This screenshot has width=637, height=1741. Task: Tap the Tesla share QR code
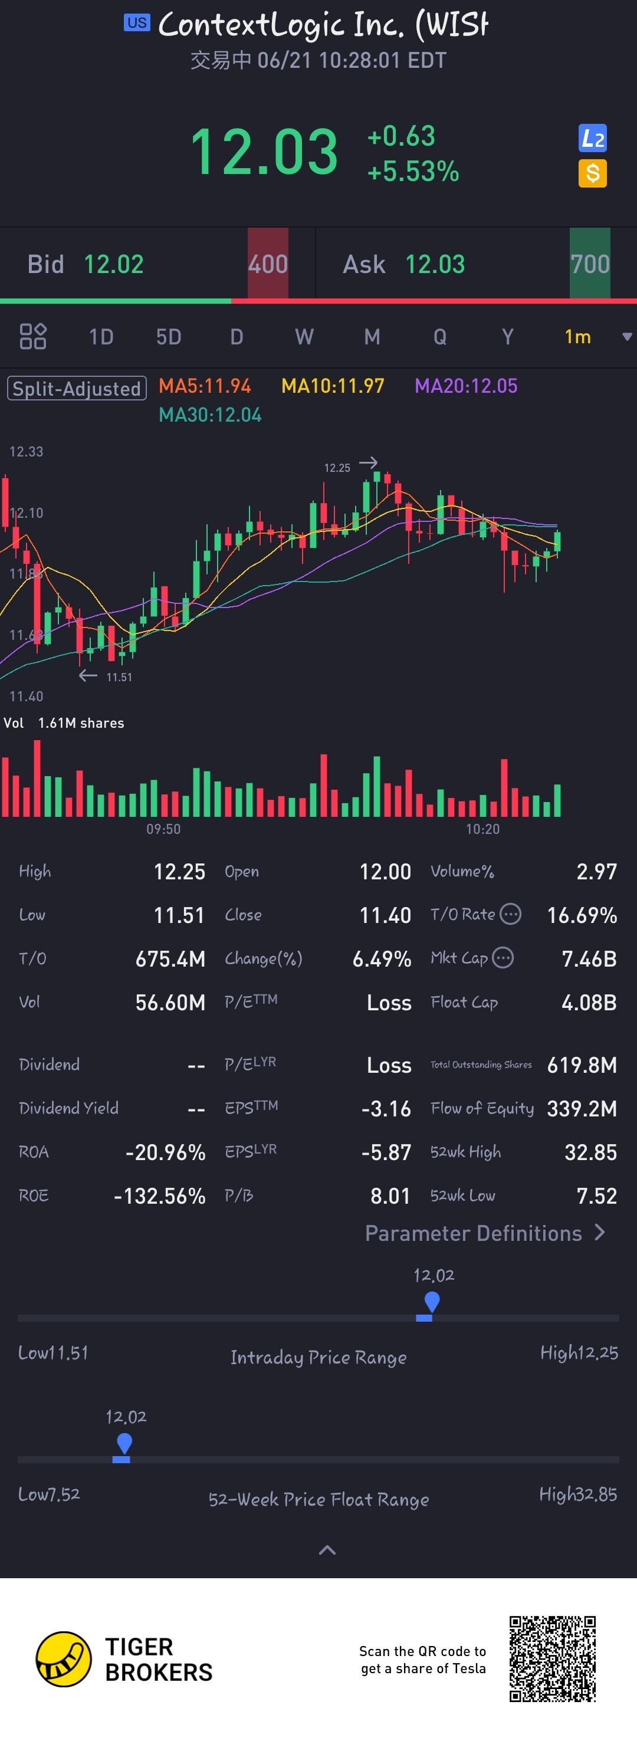(x=552, y=1658)
